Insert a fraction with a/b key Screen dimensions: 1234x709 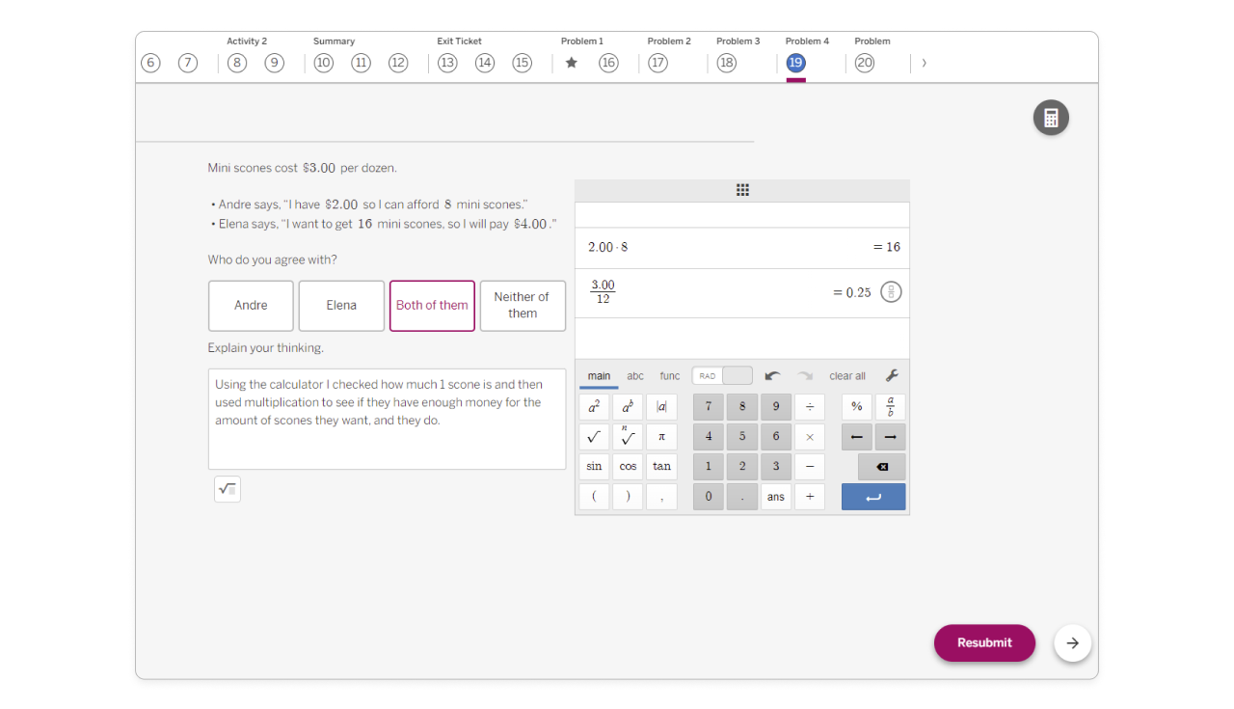click(890, 406)
